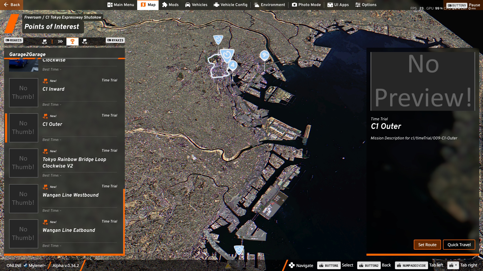Select the Map tab
This screenshot has width=483, height=271.
[148, 5]
